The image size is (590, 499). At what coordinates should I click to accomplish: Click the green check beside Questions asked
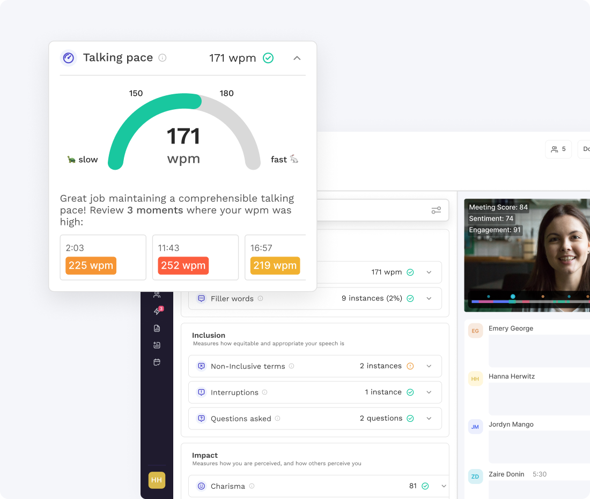[x=410, y=418]
